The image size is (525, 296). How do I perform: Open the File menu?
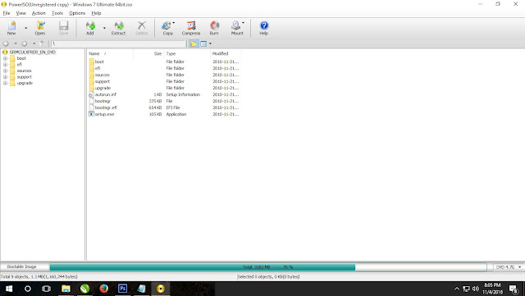tap(7, 13)
